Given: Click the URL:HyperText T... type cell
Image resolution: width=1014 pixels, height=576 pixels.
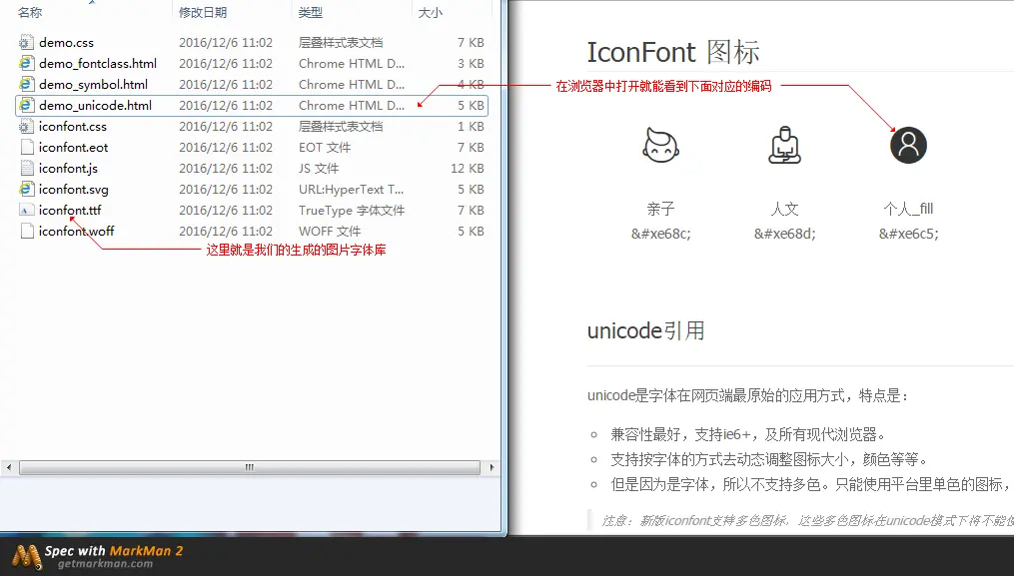Looking at the screenshot, I should (351, 190).
